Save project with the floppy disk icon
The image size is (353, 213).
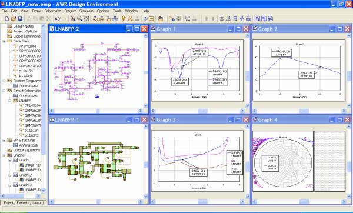20,19
